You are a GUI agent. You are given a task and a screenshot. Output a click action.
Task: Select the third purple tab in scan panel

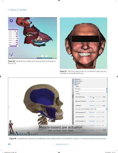(x=16, y=29)
